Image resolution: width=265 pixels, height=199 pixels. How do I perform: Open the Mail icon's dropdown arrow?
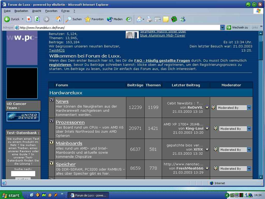[143, 19]
